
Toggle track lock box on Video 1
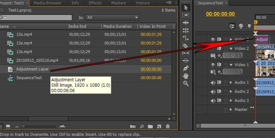tap(226, 65)
